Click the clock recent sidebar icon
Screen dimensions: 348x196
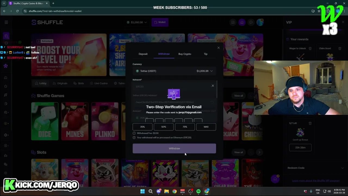tap(5, 104)
